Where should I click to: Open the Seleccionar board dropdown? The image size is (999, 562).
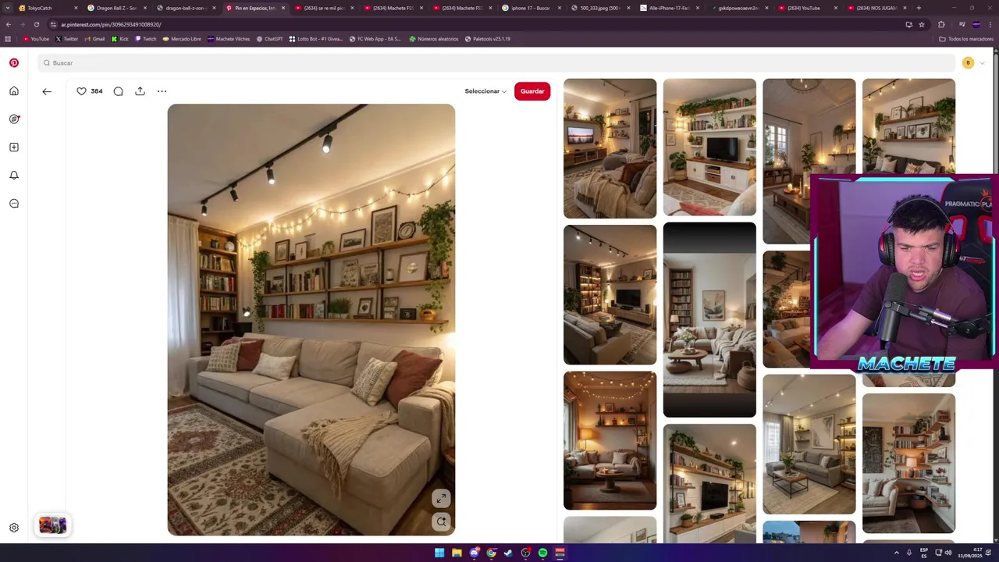(485, 91)
